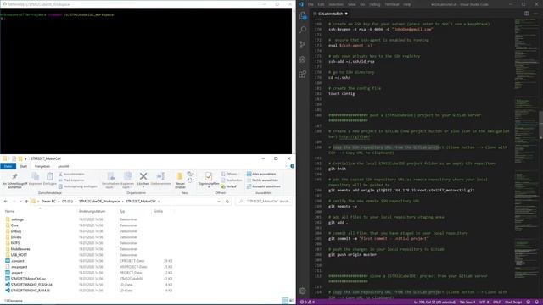Click the Umbenennen (rename) icon in the ribbon
This screenshot has height=305, width=543.
click(x=160, y=176)
